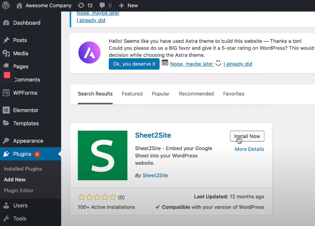Image resolution: width=315 pixels, height=226 pixels.
Task: Open Plugins menu item
Action: pos(22,154)
